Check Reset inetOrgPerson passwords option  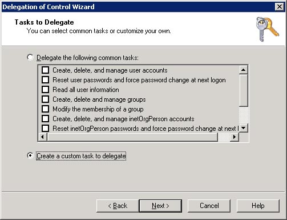click(x=45, y=129)
